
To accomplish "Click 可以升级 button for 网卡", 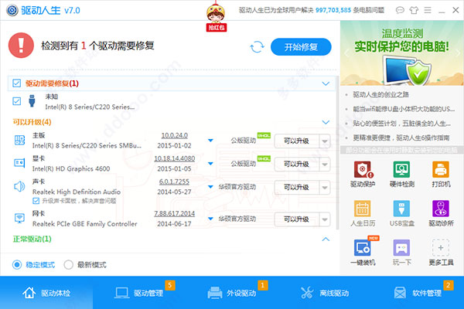I will [297, 219].
